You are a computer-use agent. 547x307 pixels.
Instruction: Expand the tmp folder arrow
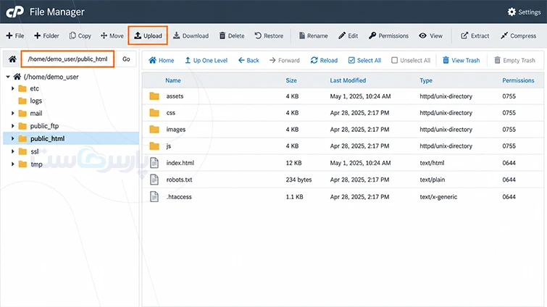pyautogui.click(x=12, y=164)
